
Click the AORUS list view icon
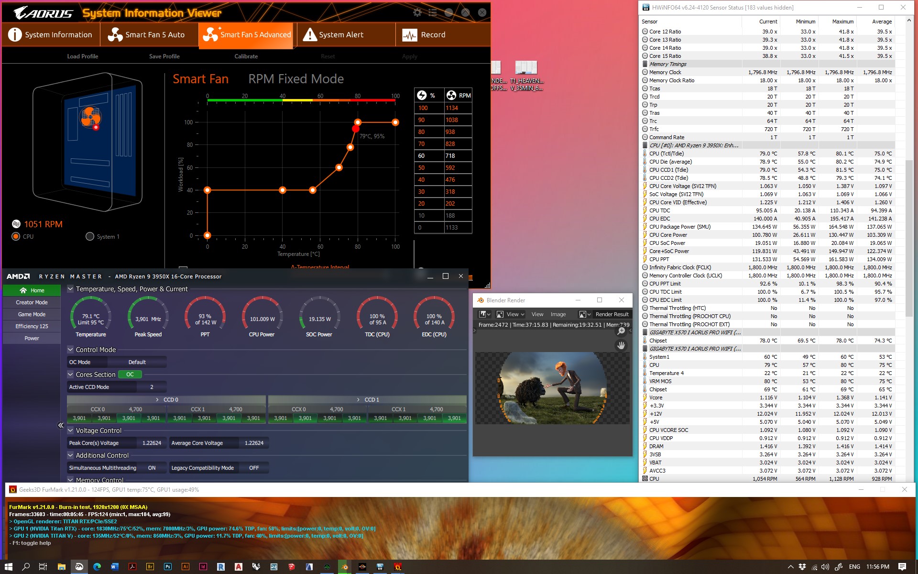433,13
